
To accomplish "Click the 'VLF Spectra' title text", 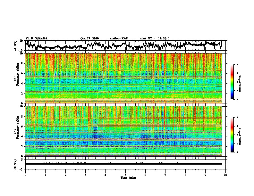I will tap(36, 38).
